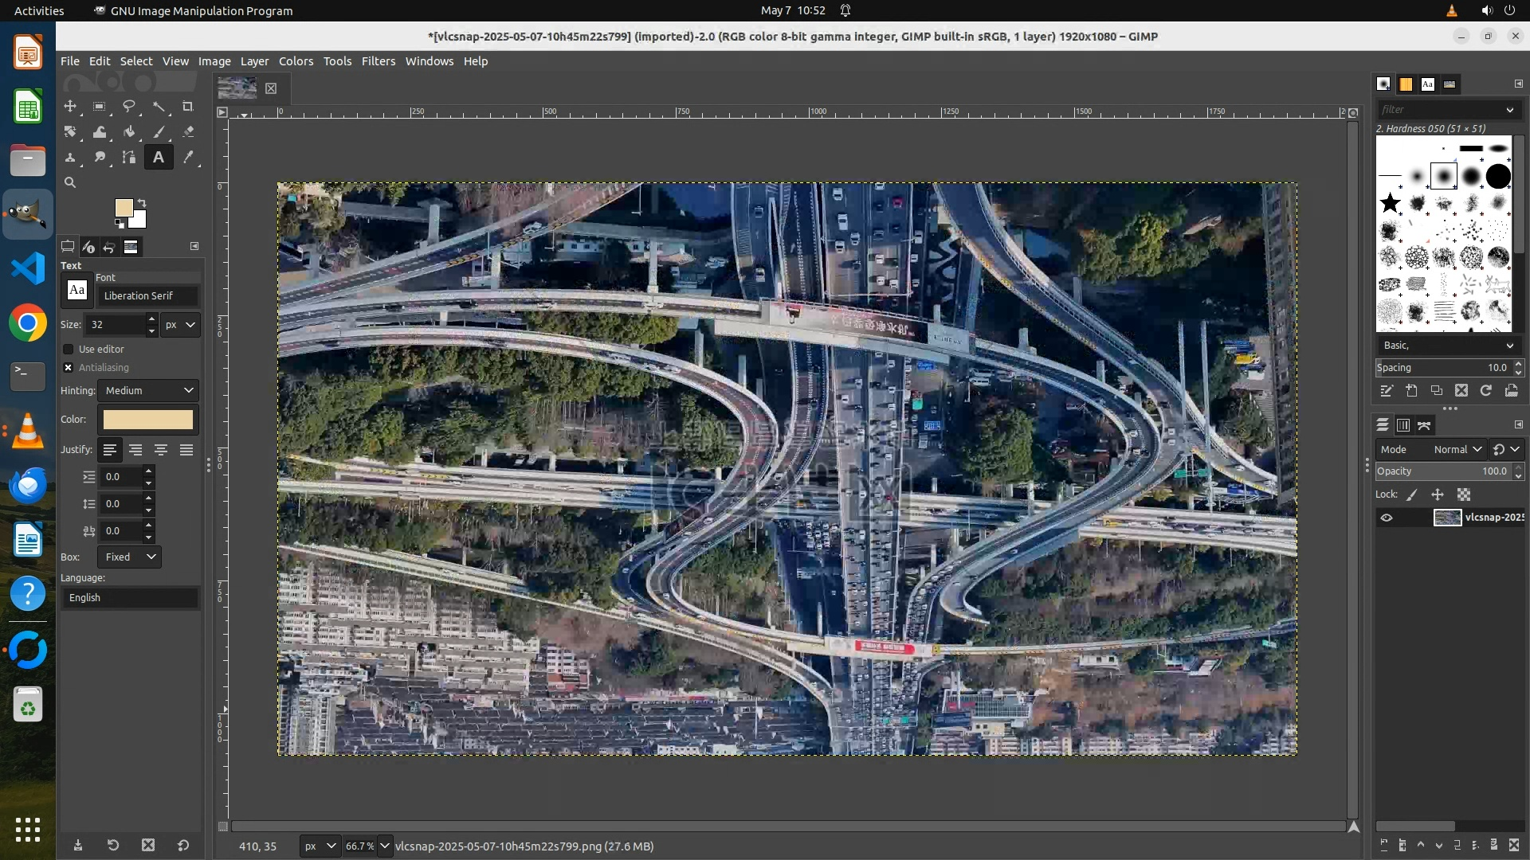Select the Zoom magnifier tool
The width and height of the screenshot is (1530, 860).
70,183
